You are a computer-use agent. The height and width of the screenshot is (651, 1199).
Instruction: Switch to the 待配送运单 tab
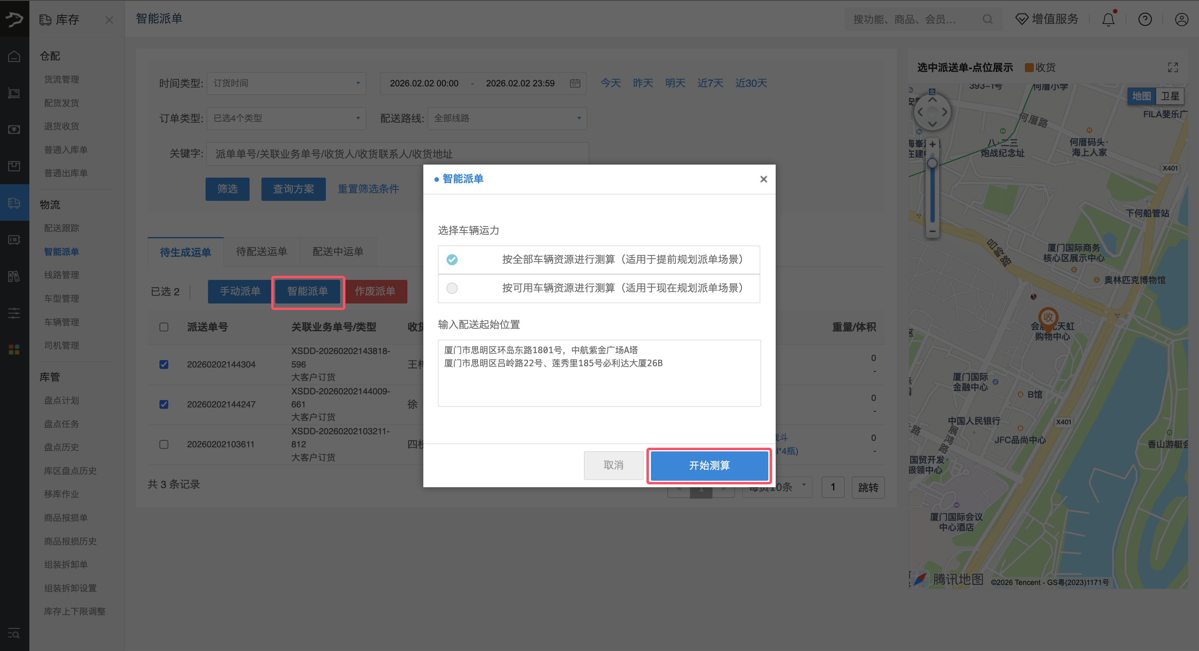tap(261, 252)
